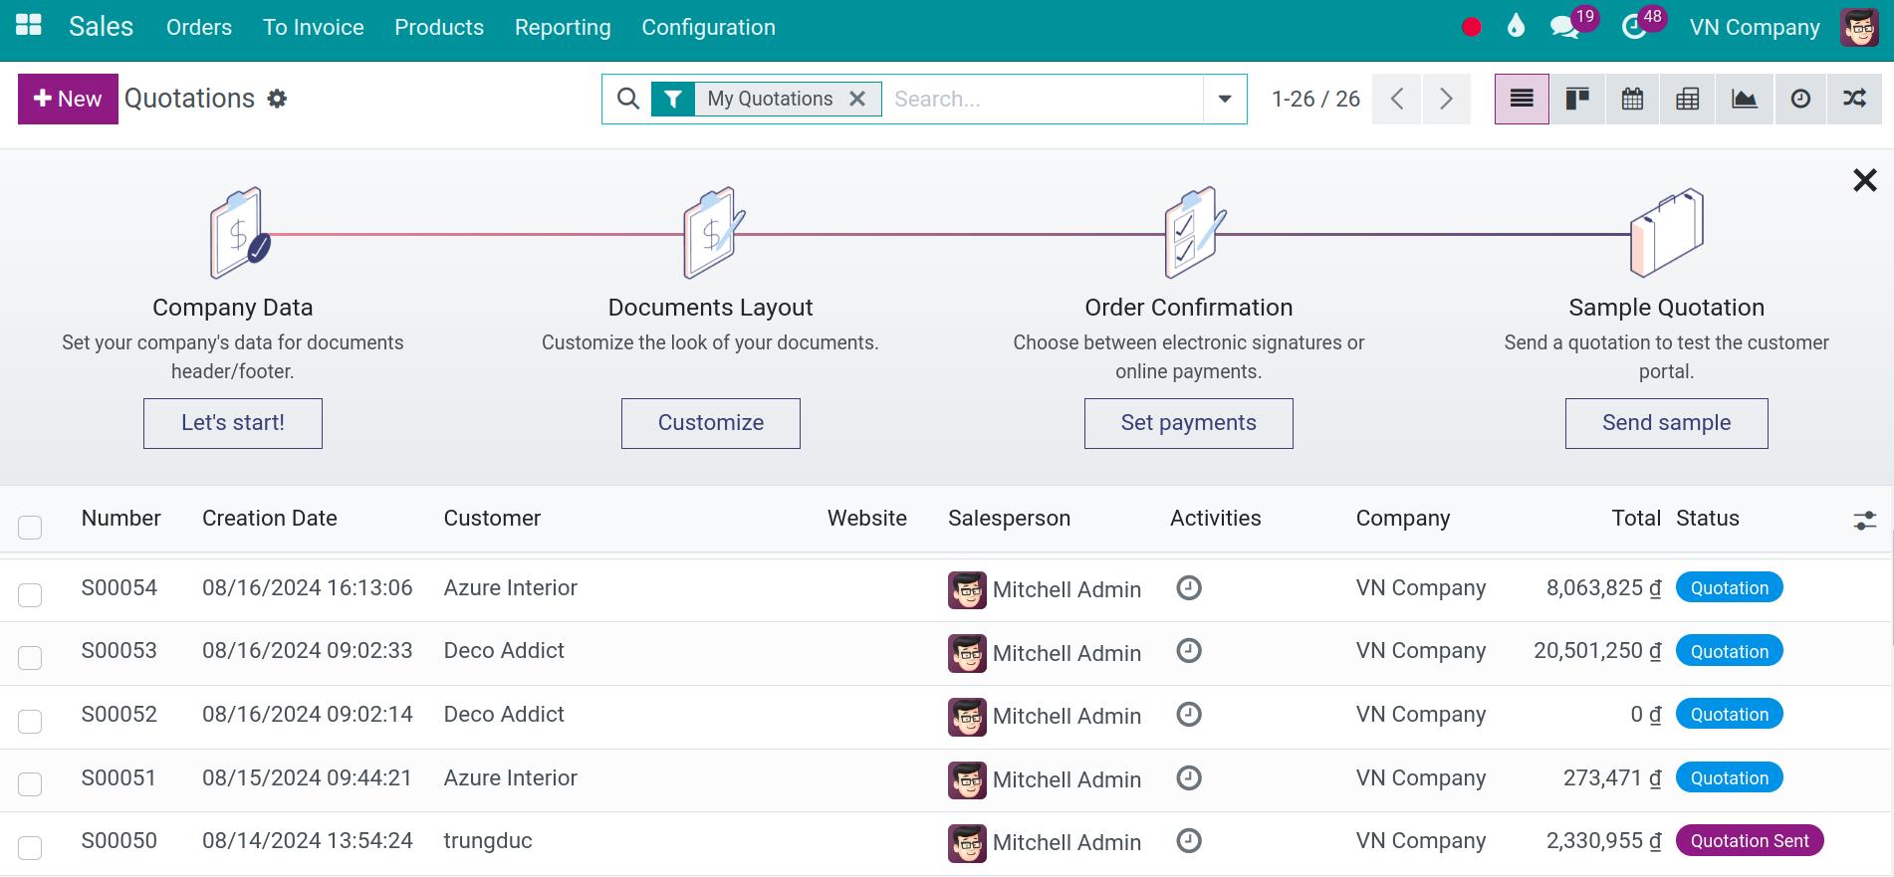Screen dimensions: 1894x877
Task: Sort by the Customer column header
Action: pos(492,518)
